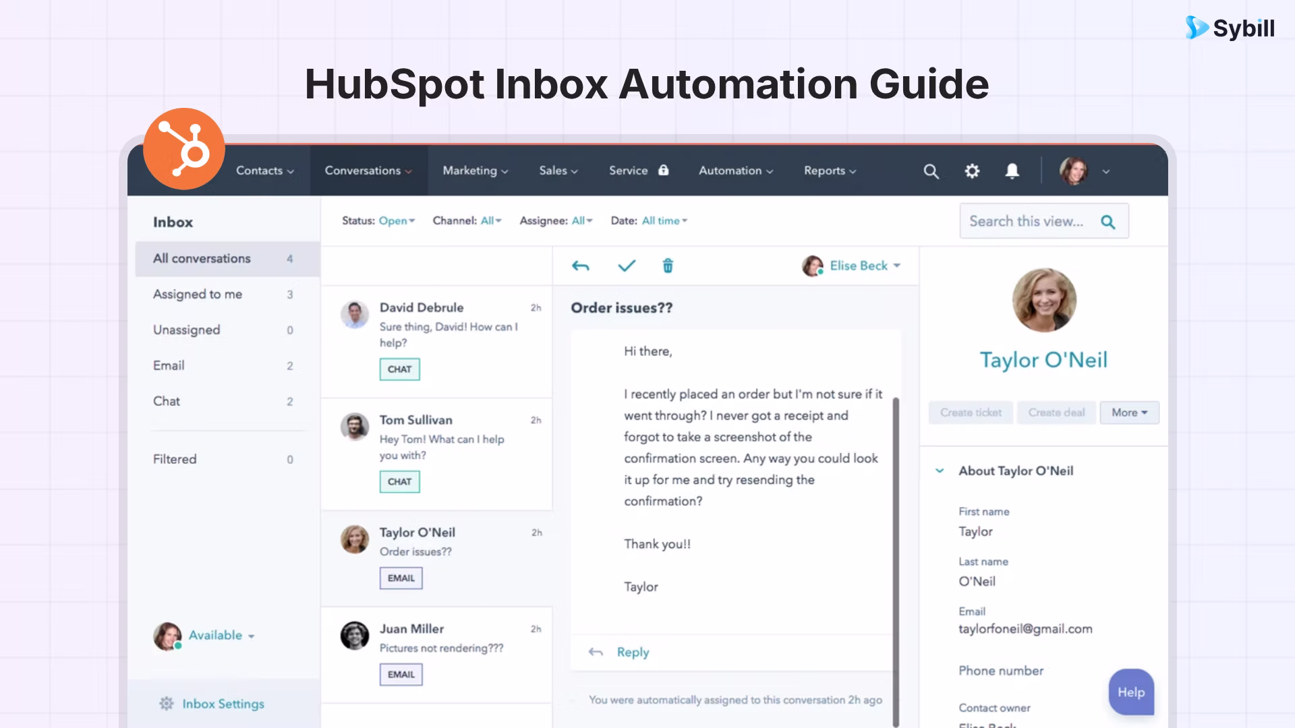Open the Contacts menu

265,171
